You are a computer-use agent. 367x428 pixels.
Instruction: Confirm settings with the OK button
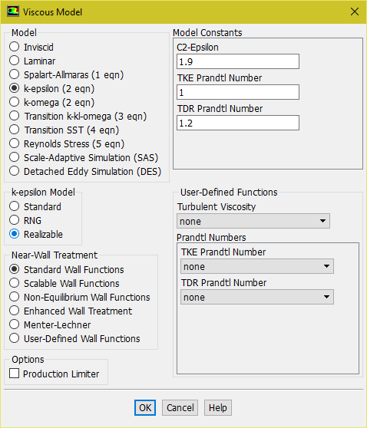(x=145, y=408)
